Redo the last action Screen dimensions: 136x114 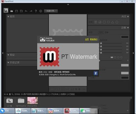31,11
